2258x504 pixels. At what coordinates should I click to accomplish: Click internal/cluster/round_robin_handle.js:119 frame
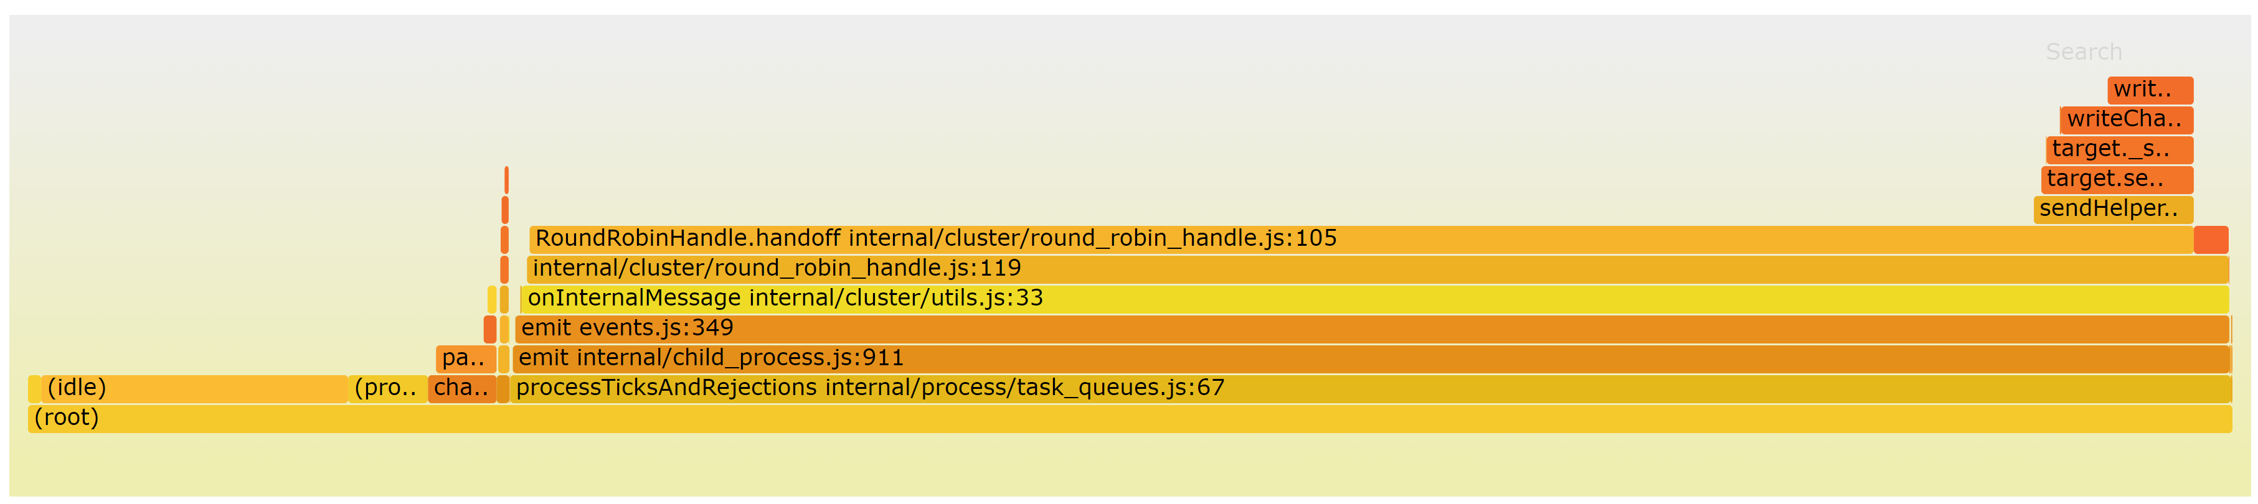coord(1377,269)
